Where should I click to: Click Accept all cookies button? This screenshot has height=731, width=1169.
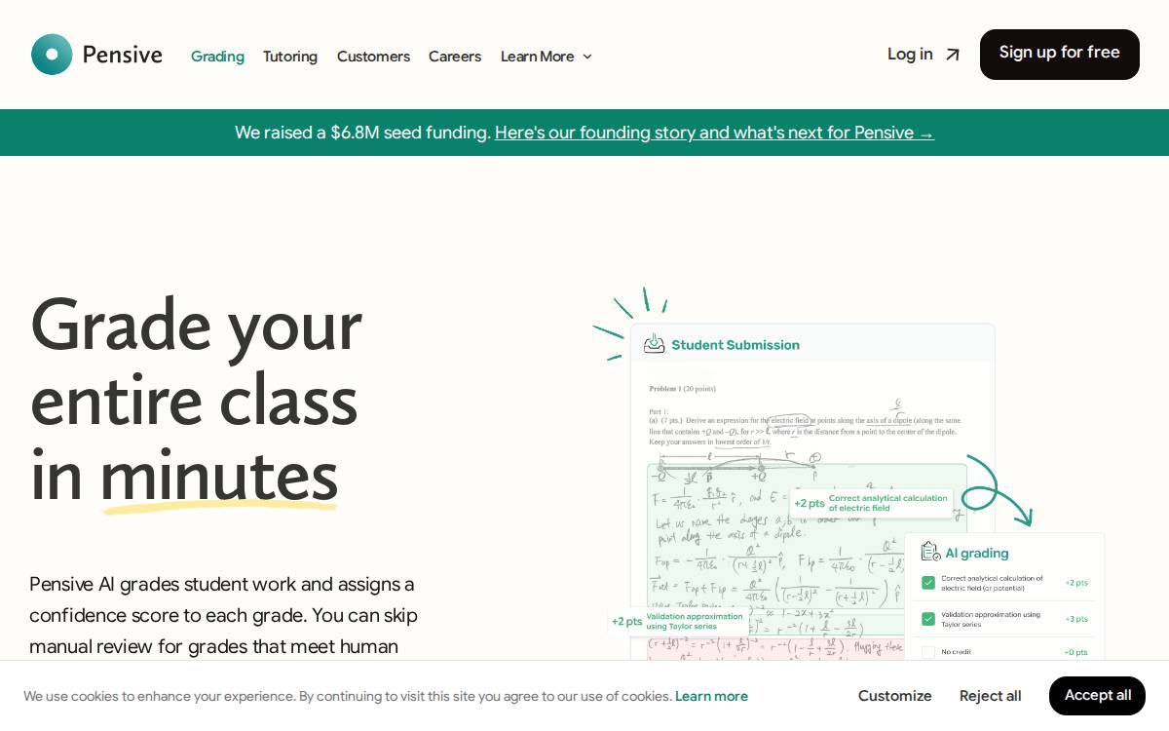coord(1098,696)
